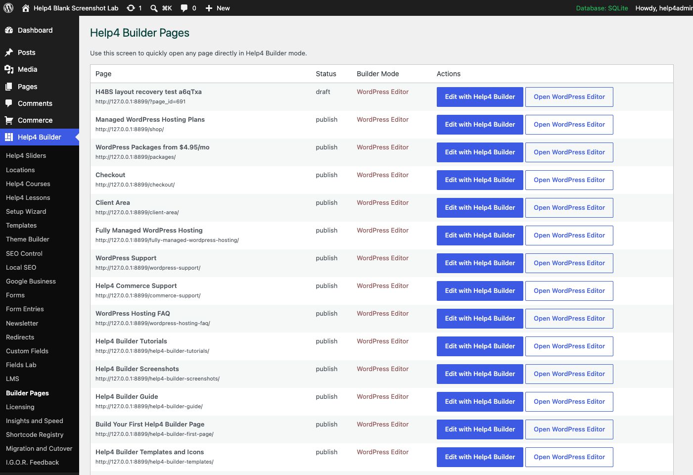Click the Checkout page title
Image resolution: width=693 pixels, height=475 pixels.
pyautogui.click(x=110, y=175)
